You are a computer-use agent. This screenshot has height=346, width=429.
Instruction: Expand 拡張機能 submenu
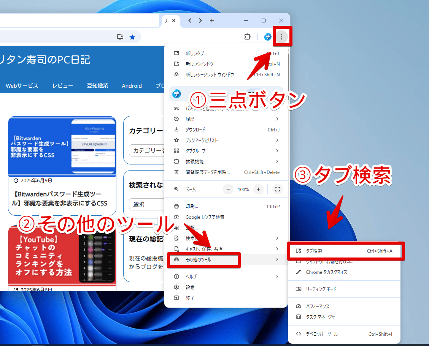(x=226, y=161)
